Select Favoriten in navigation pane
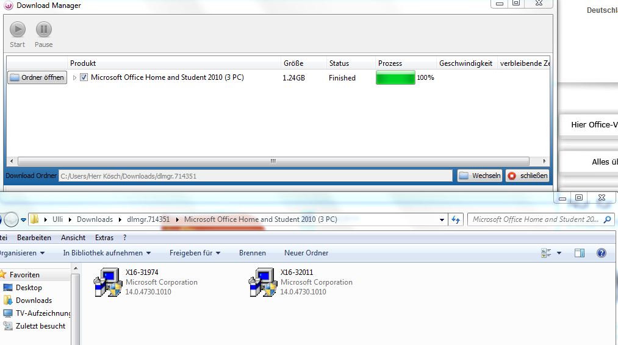 (x=24, y=274)
